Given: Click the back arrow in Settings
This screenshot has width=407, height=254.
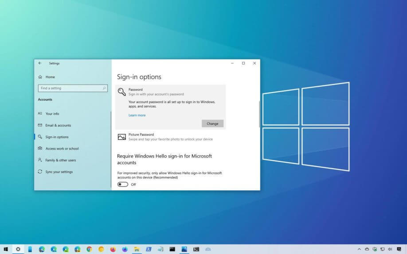Looking at the screenshot, I should pos(40,63).
